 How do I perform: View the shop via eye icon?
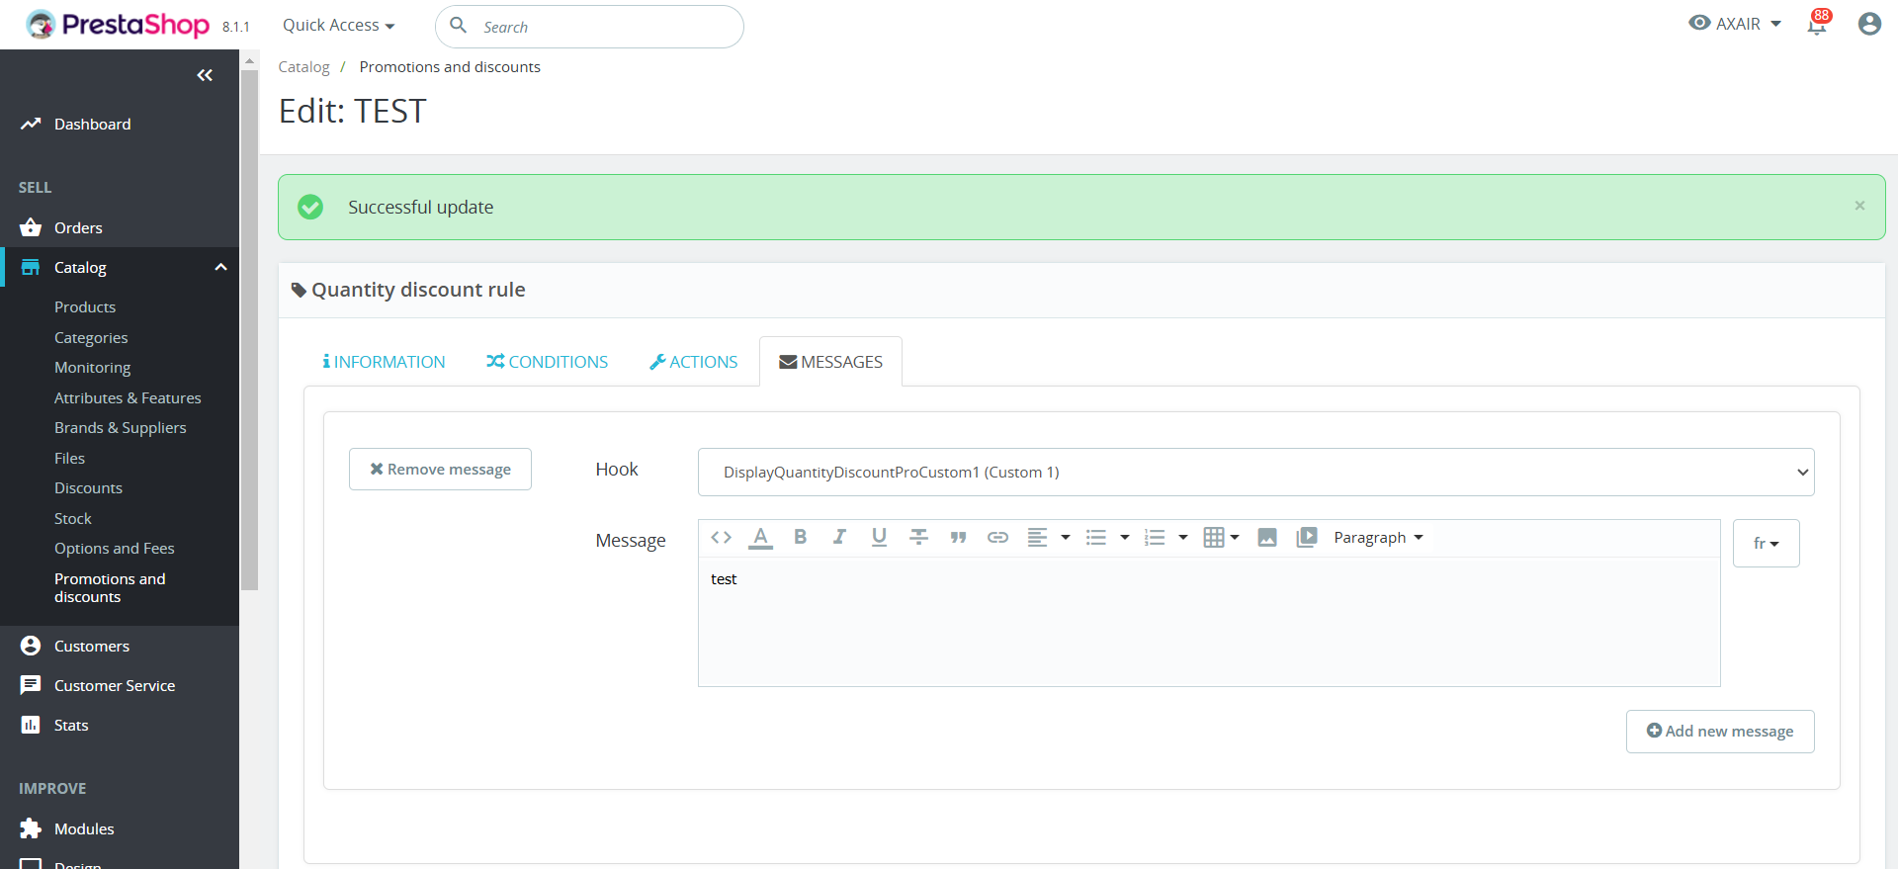(1699, 23)
